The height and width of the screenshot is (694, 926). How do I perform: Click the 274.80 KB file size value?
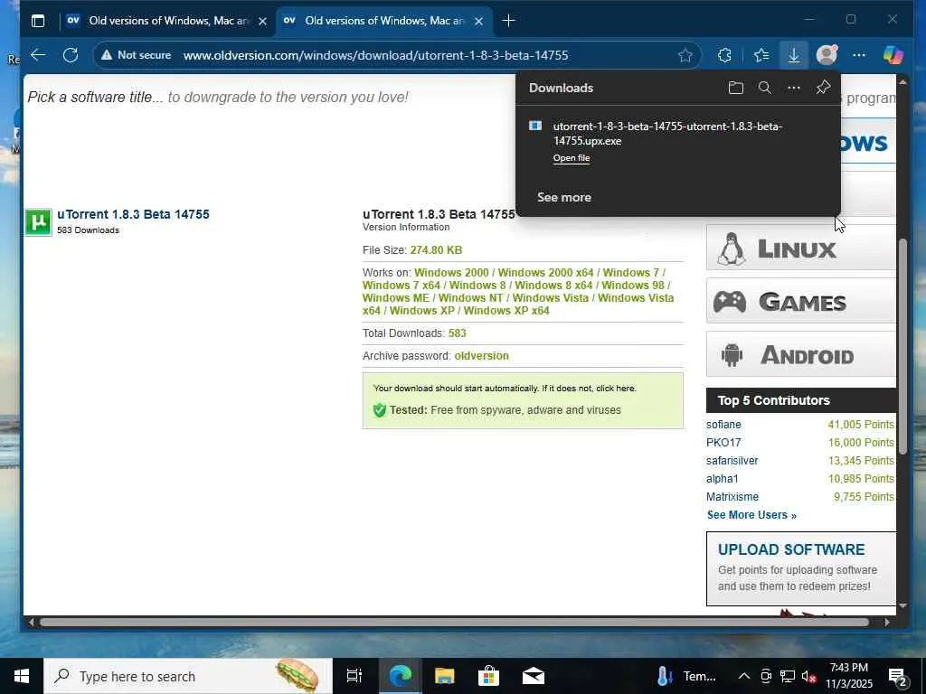pos(436,250)
